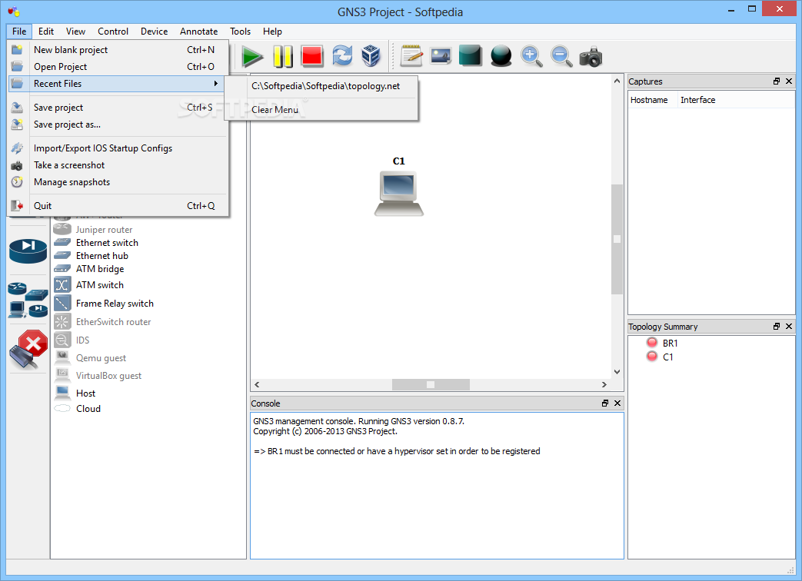Screen dimensions: 802x581
Task: Click the camera screenshot toolbar icon
Action: click(x=591, y=56)
